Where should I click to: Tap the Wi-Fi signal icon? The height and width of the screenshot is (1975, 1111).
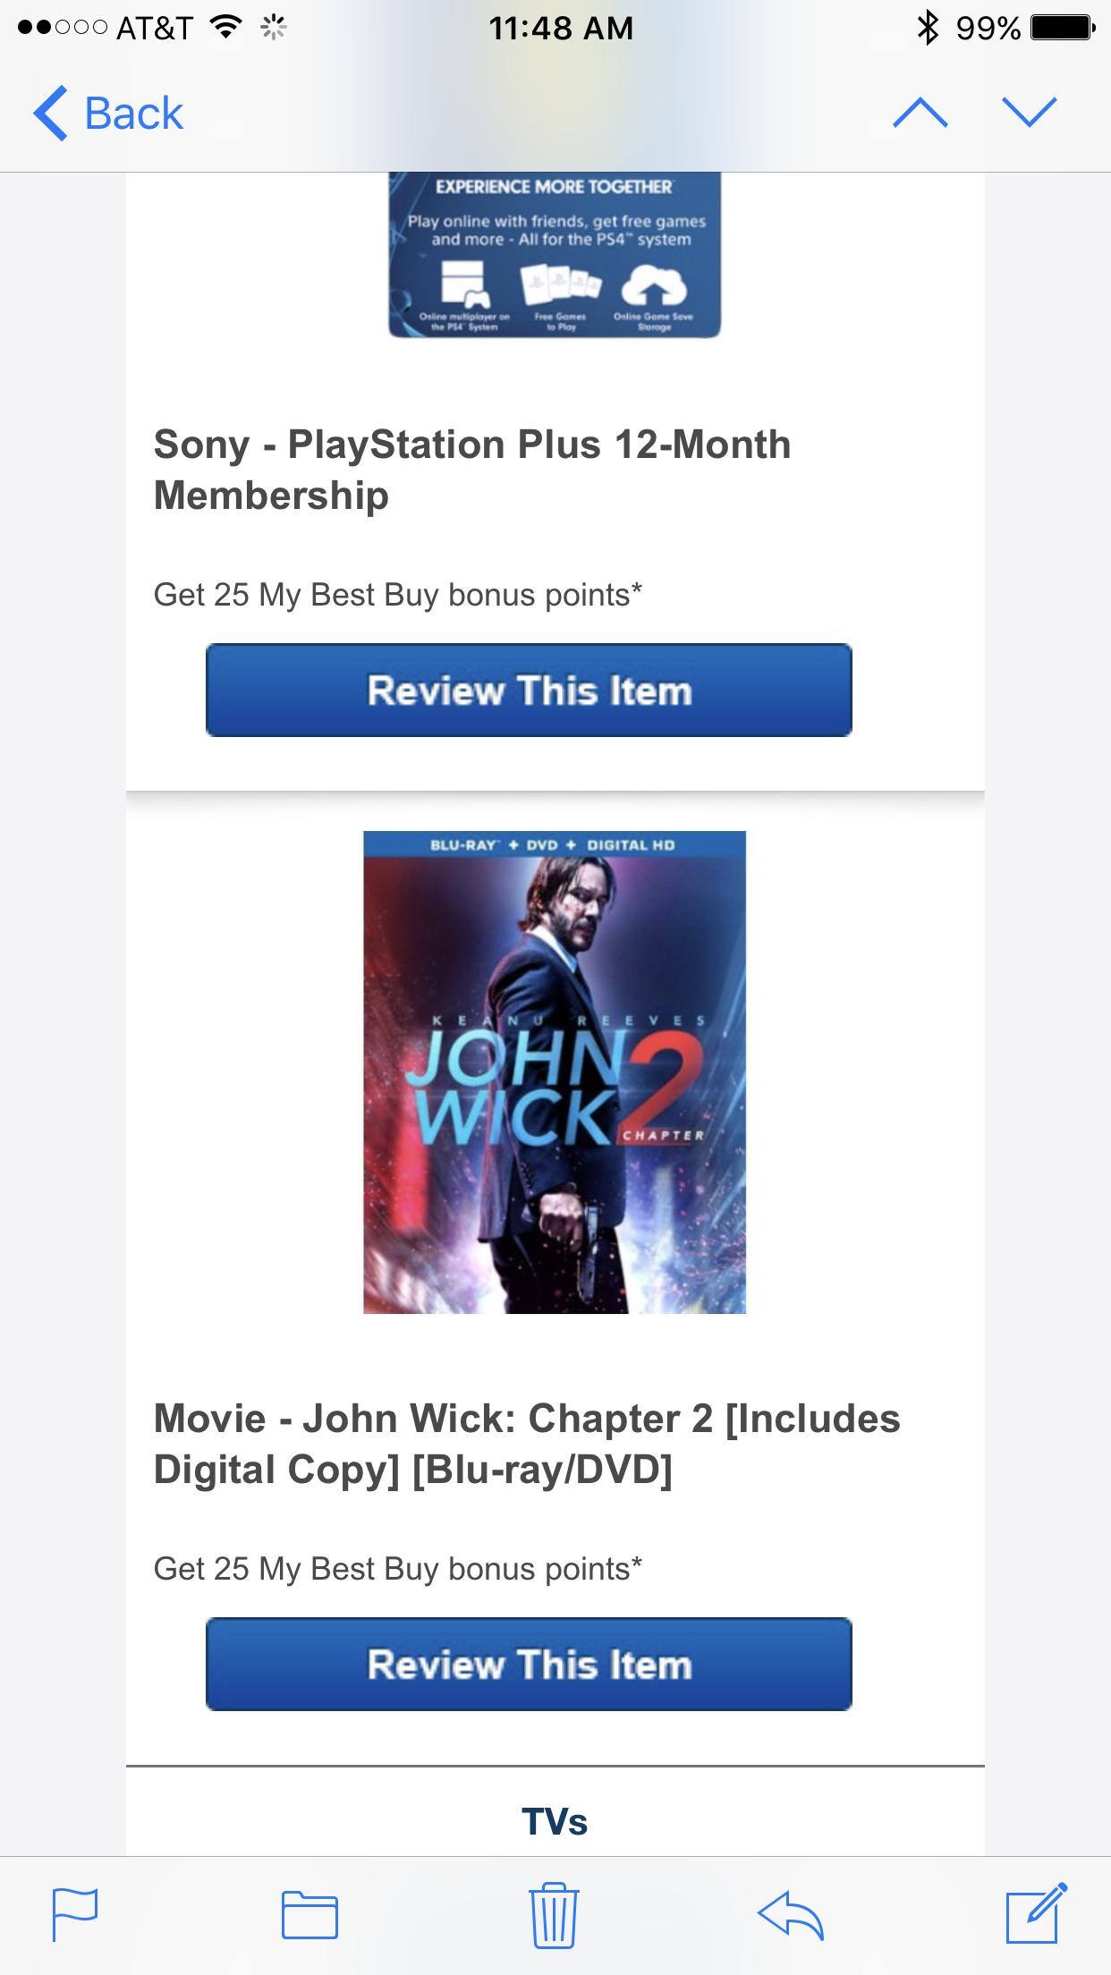point(226,28)
